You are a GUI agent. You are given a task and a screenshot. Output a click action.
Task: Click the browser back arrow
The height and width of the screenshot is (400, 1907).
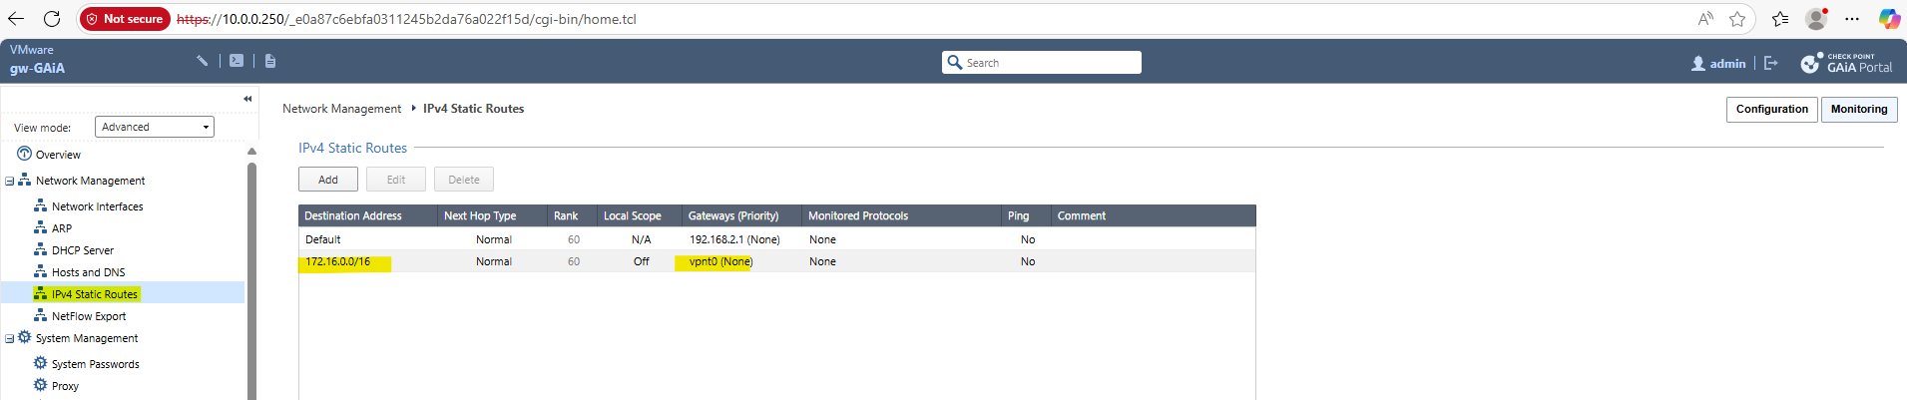coord(16,19)
